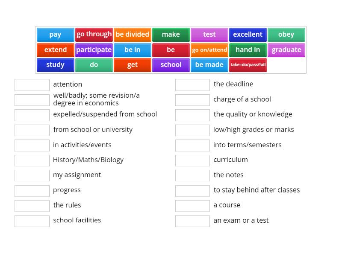The image size is (342, 256).
Task: Select the box beside "curriculum"
Action: (x=192, y=160)
